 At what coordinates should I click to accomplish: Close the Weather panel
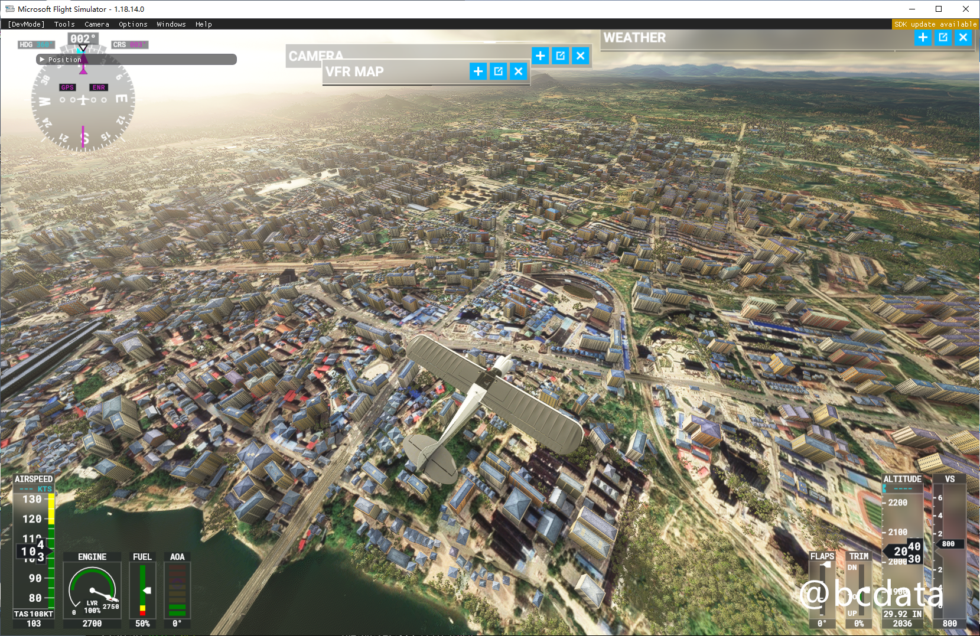pos(963,38)
